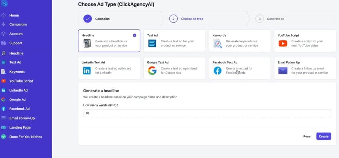Open Home in the sidebar menu

tap(14, 15)
